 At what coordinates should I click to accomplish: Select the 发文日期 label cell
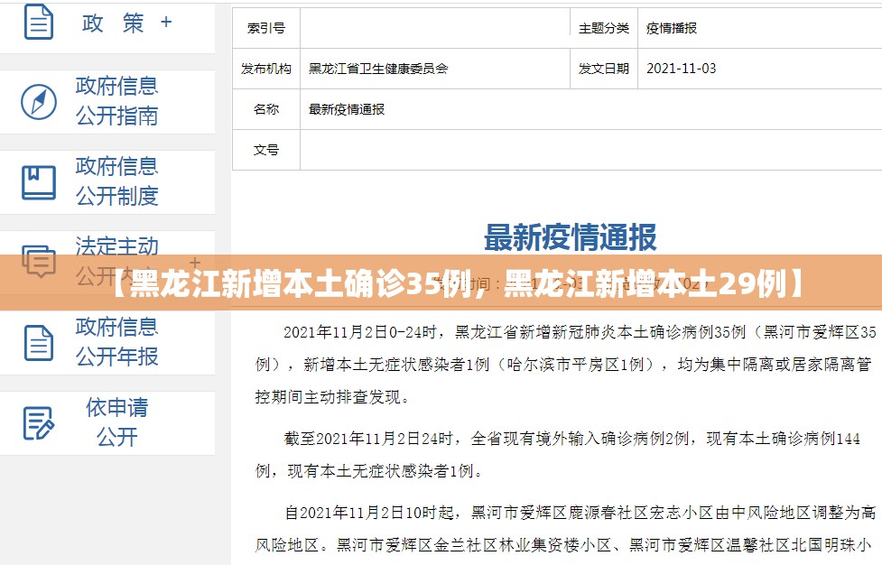(x=604, y=69)
